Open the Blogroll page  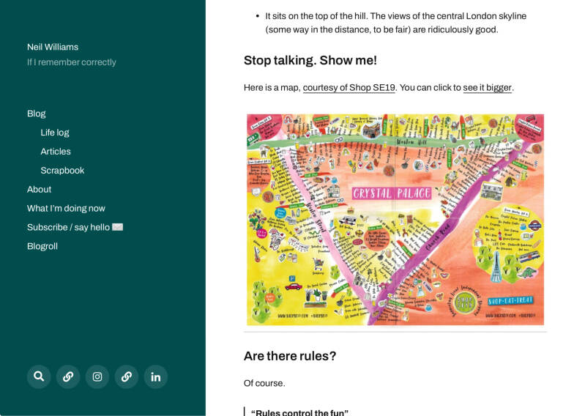(42, 246)
